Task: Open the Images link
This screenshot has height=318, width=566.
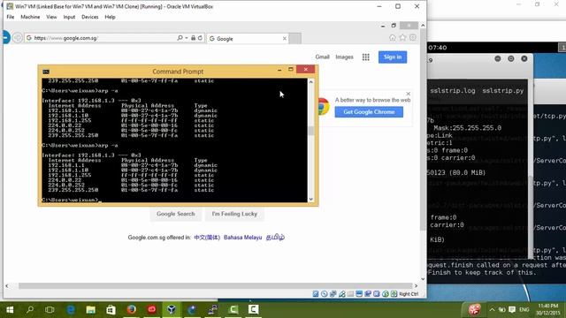Action: pyautogui.click(x=344, y=57)
